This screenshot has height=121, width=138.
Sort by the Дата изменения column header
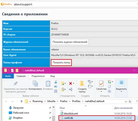[x=123, y=108]
